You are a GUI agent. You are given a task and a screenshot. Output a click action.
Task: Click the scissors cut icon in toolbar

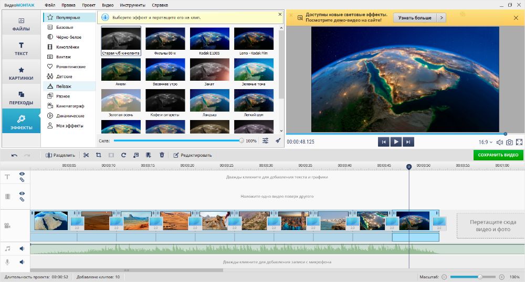(86, 155)
